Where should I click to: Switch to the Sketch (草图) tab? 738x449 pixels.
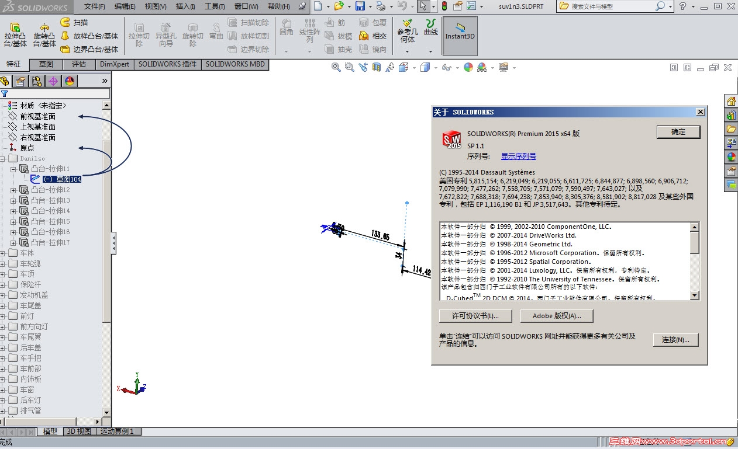pyautogui.click(x=46, y=64)
